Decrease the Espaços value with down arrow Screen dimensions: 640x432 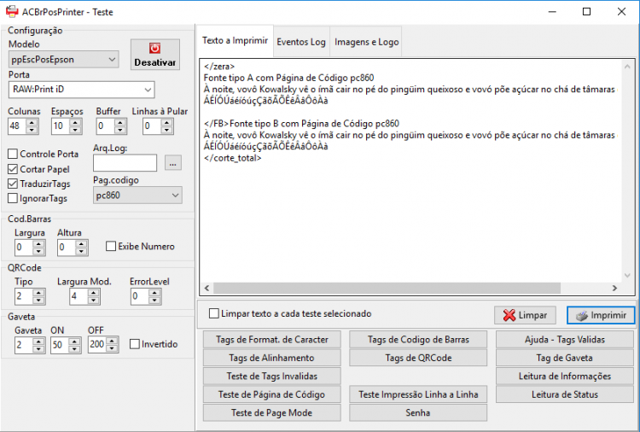pos(75,130)
